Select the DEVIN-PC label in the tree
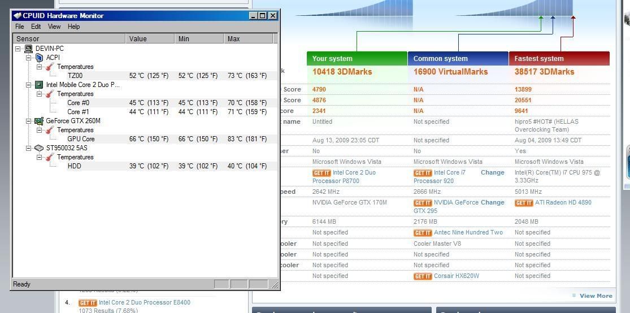This screenshot has width=630, height=313. pos(49,49)
